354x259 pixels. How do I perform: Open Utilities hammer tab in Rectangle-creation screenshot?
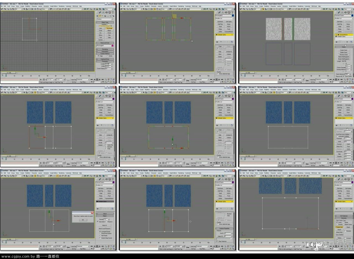113,12
